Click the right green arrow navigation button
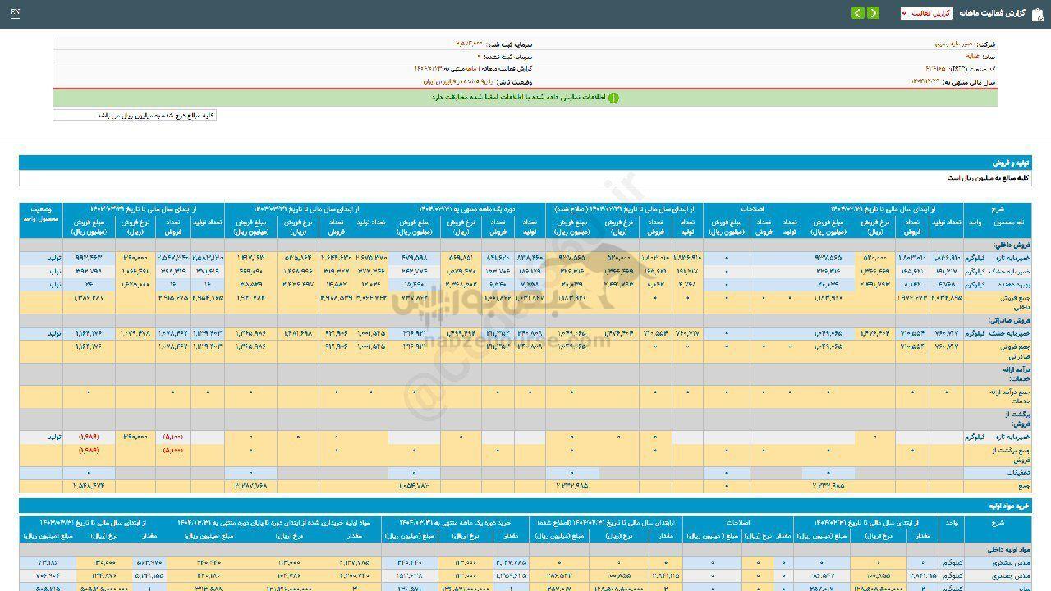 tap(873, 13)
